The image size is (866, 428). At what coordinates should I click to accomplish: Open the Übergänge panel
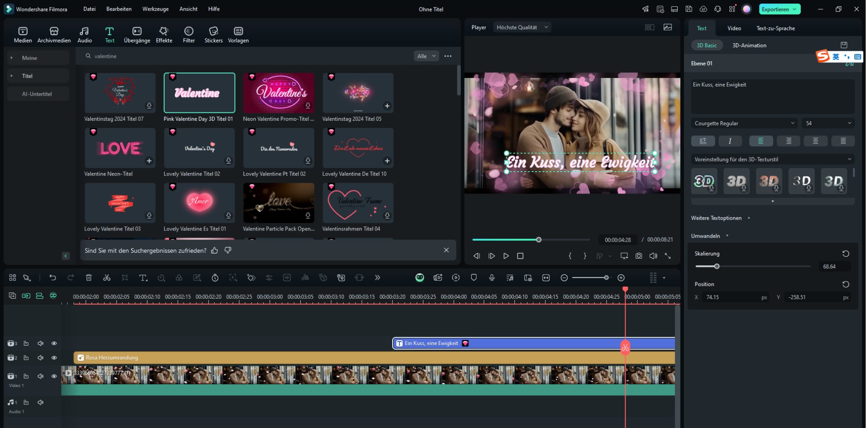tap(137, 35)
